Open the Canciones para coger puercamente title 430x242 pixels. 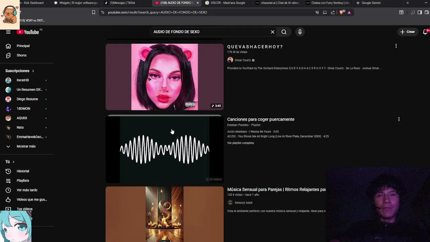(261, 119)
